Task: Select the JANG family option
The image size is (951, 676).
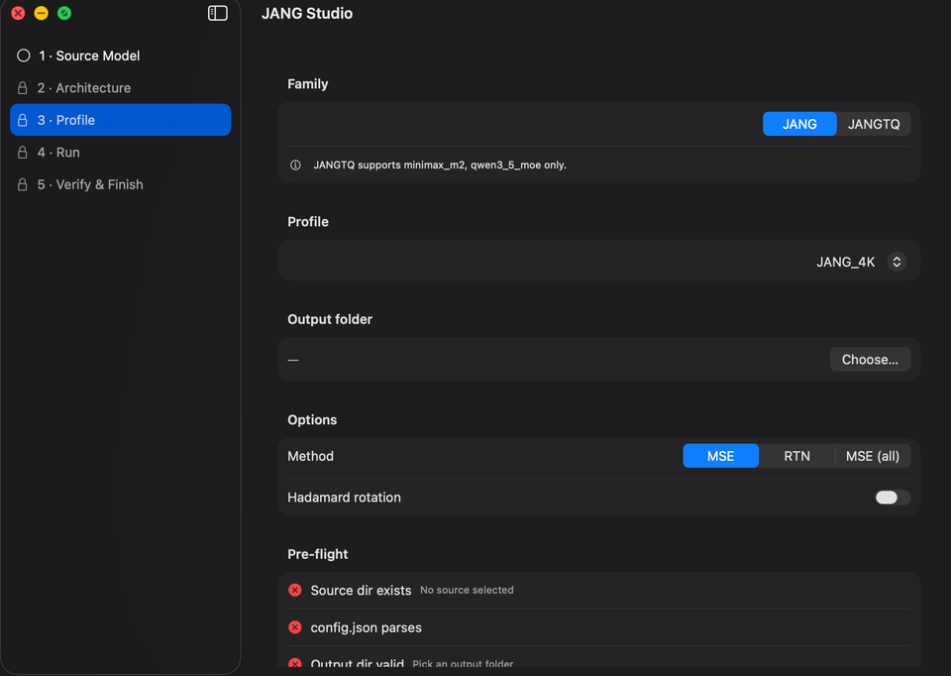Action: 799,124
